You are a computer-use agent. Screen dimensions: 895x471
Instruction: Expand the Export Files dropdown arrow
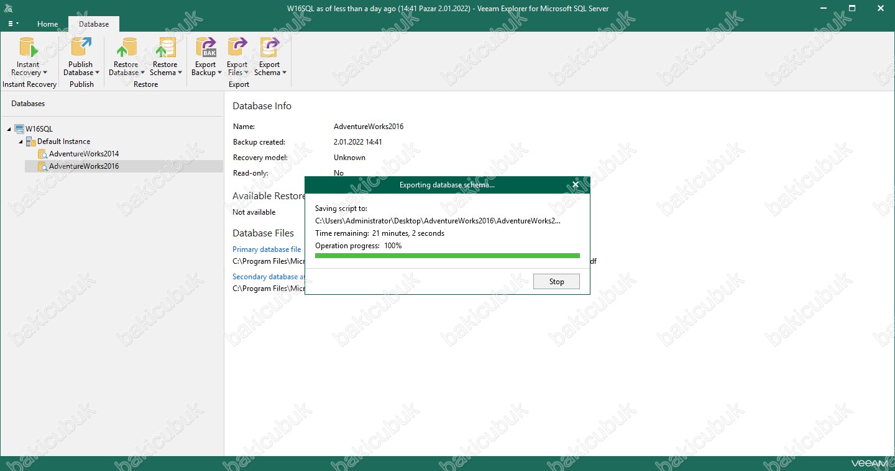coord(246,73)
